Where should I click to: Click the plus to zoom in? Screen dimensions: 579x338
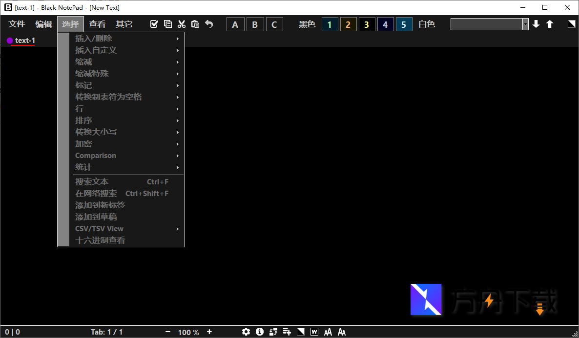pyautogui.click(x=209, y=332)
